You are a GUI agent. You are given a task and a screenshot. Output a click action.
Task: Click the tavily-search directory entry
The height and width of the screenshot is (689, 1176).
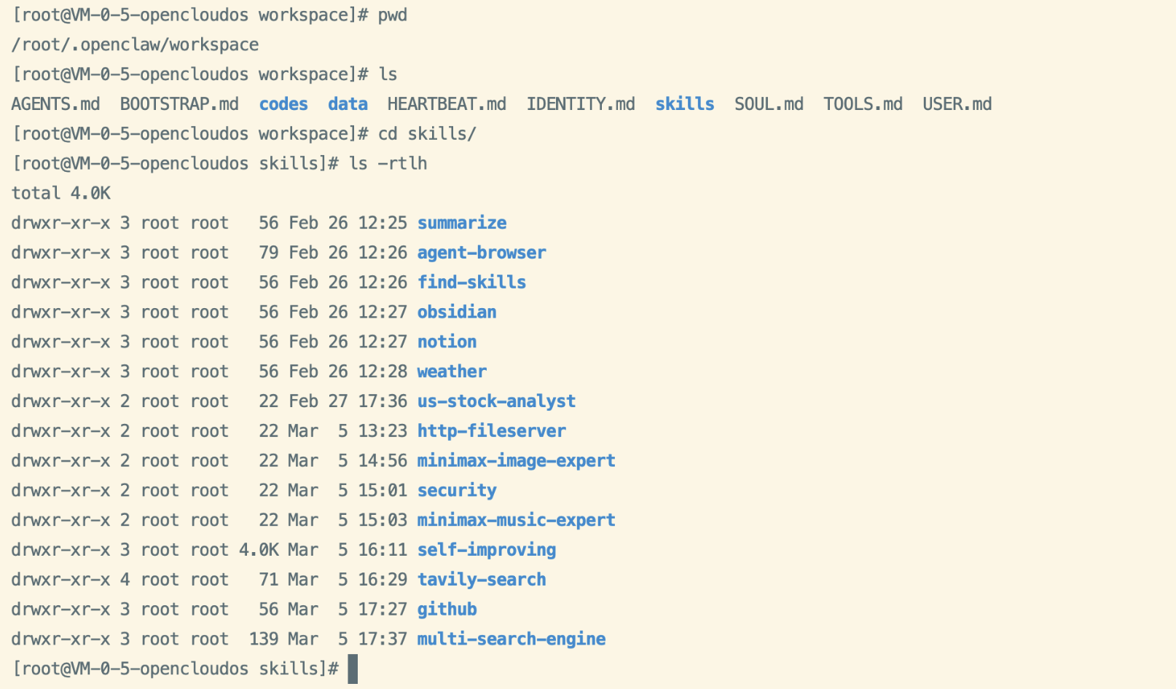click(x=482, y=580)
